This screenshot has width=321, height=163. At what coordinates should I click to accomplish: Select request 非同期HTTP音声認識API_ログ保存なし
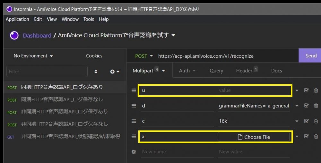click(65, 124)
